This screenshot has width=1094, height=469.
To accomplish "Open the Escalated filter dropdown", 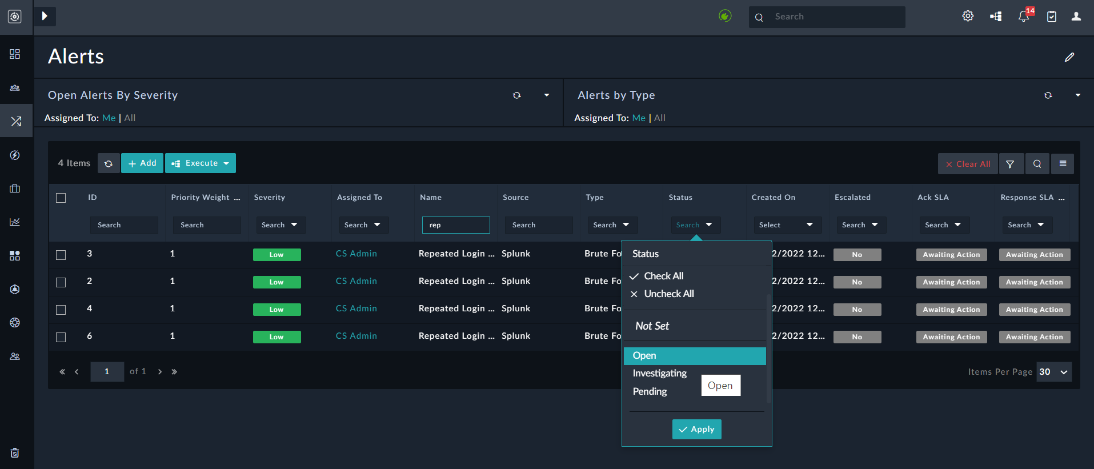I will click(x=860, y=225).
